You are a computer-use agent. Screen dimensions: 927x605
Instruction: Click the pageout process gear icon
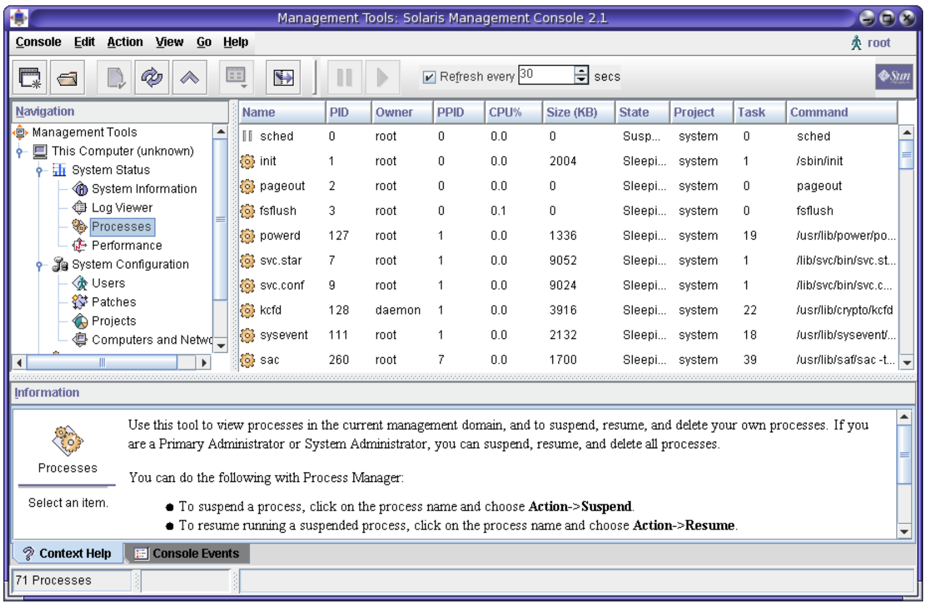click(x=247, y=186)
